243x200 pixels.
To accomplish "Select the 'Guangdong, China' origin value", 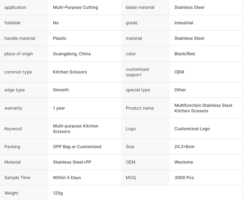I will pyautogui.click(x=72, y=54).
